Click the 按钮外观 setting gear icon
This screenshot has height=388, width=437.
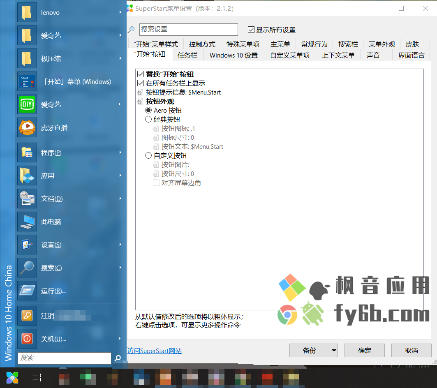point(140,102)
